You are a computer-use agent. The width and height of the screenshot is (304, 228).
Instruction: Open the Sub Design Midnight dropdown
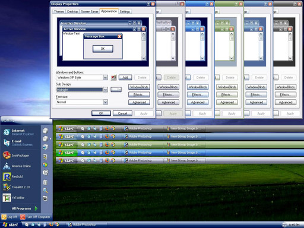(x=106, y=90)
